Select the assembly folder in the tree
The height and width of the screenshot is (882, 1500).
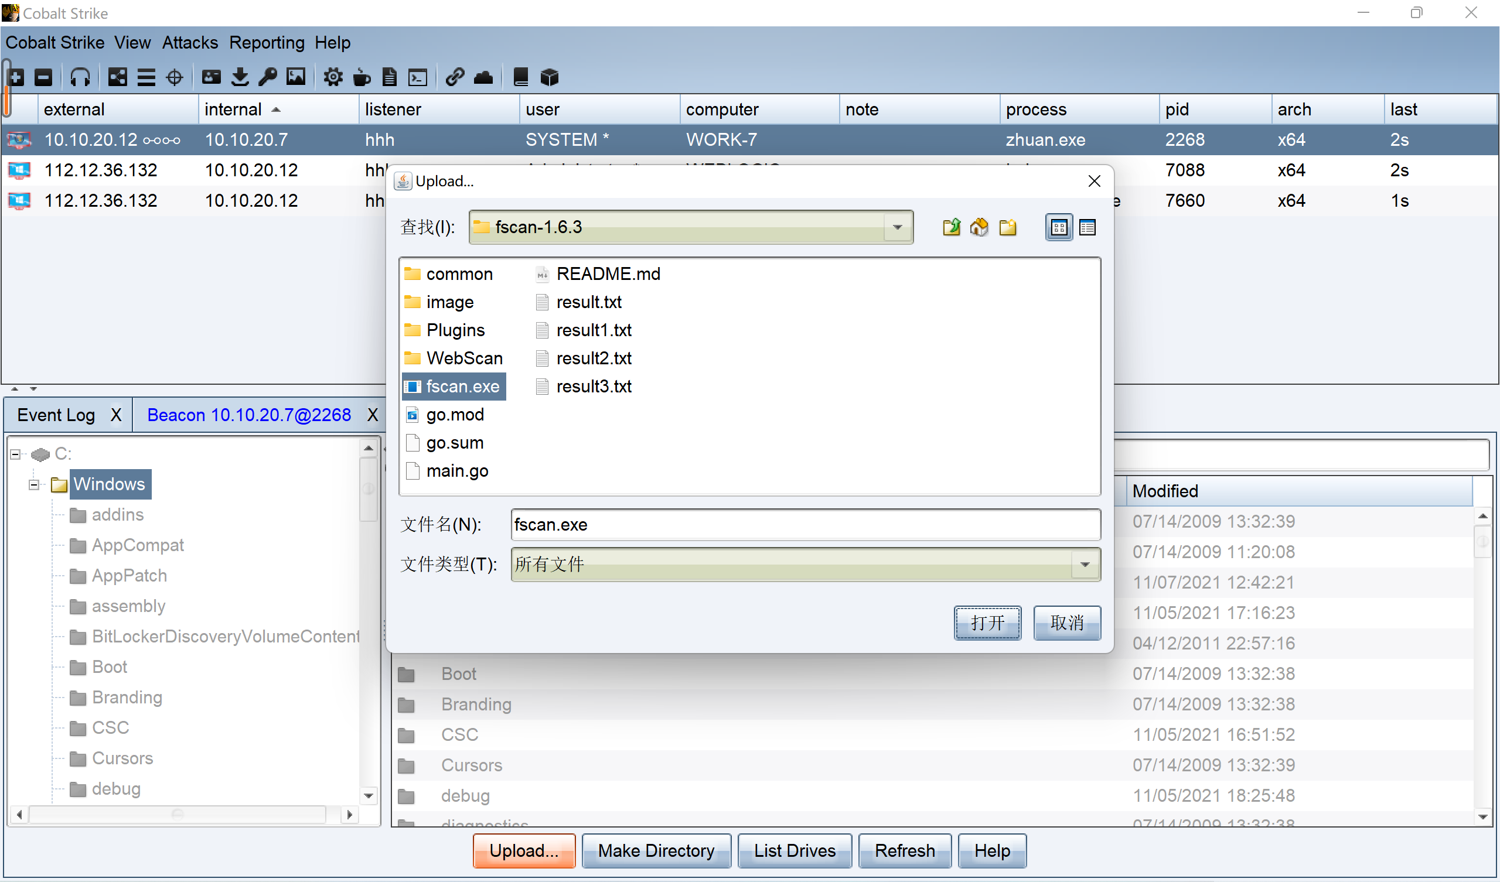(x=117, y=606)
